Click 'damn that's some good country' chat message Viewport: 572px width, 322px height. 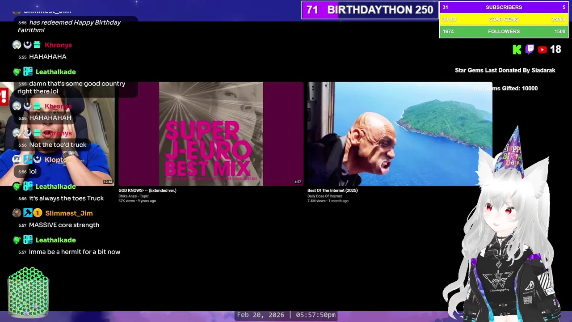tap(71, 87)
